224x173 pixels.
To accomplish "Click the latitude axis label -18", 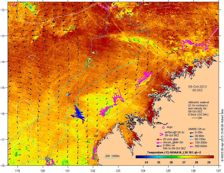I will pyautogui.click(x=3, y=165).
